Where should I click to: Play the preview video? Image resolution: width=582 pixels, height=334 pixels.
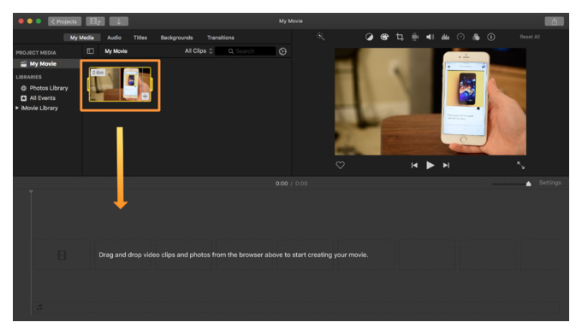tap(431, 165)
